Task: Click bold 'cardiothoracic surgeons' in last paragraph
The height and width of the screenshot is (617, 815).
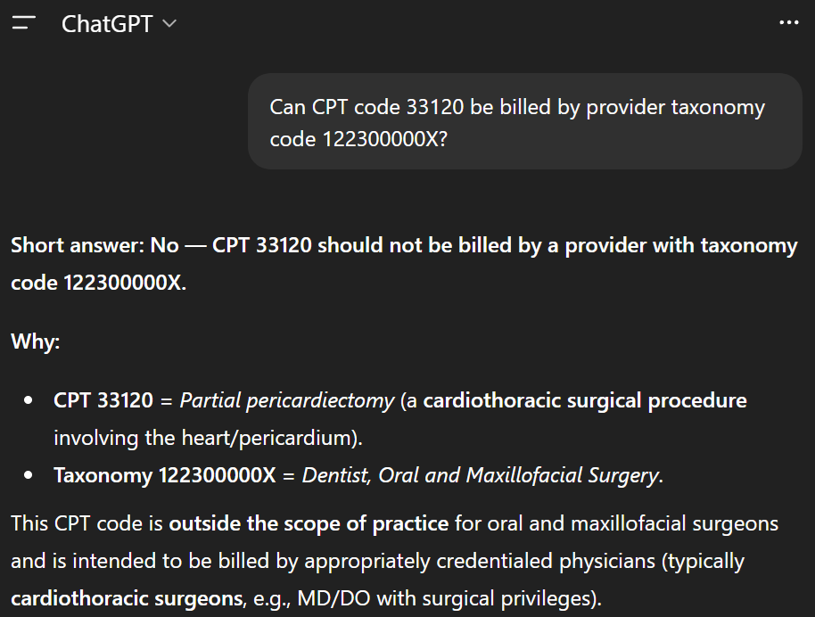Action: 127,597
